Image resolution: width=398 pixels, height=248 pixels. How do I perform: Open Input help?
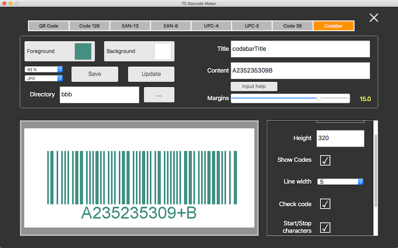click(254, 86)
